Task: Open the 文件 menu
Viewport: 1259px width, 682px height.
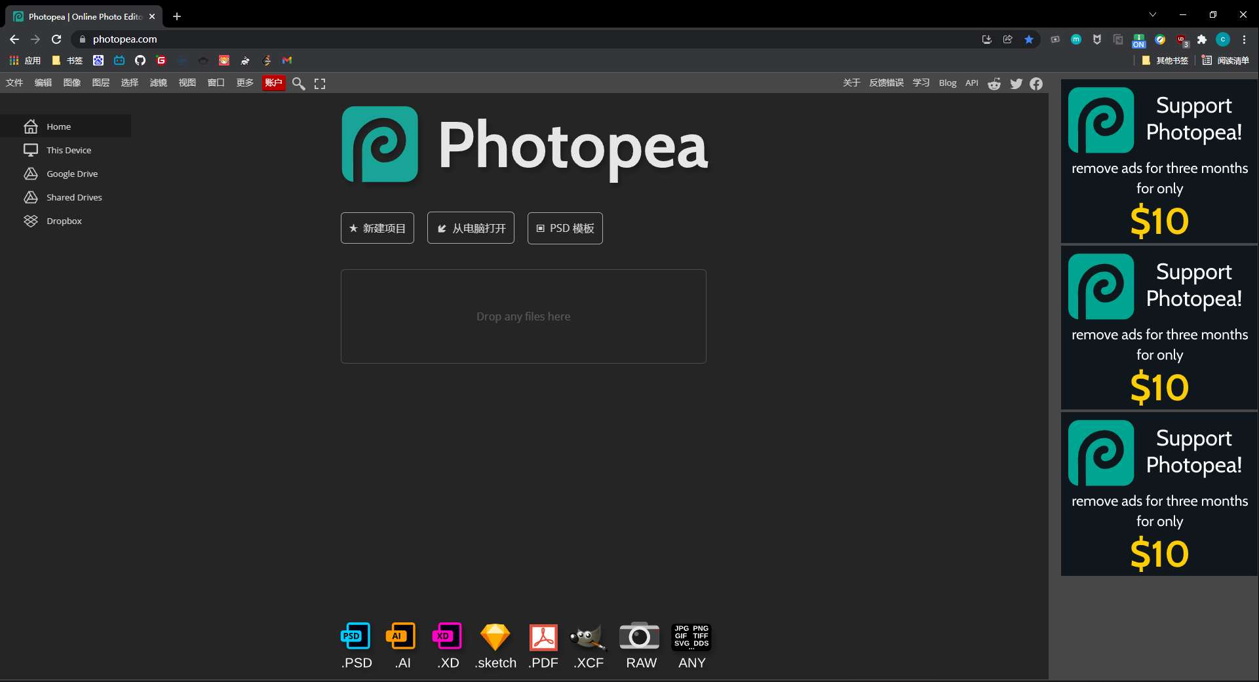Action: tap(14, 83)
